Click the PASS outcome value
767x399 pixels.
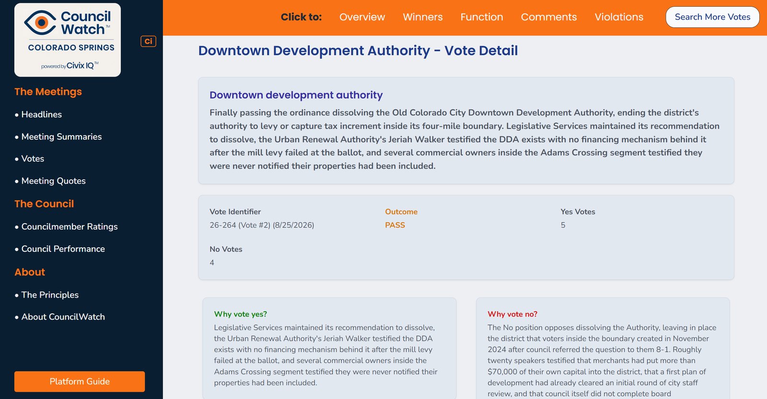click(395, 225)
